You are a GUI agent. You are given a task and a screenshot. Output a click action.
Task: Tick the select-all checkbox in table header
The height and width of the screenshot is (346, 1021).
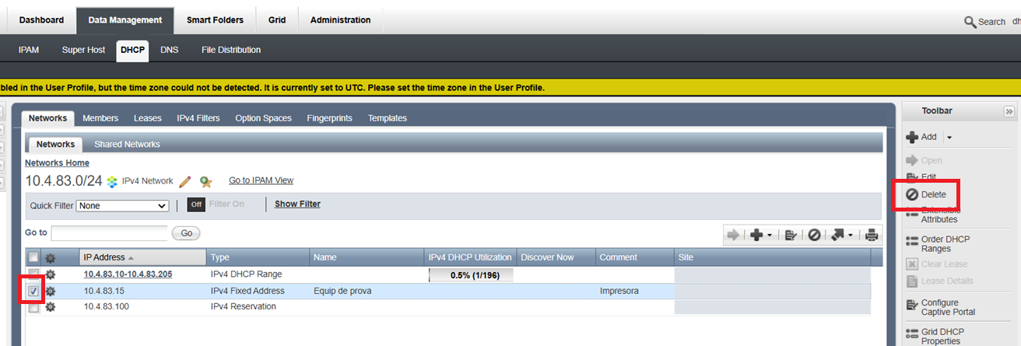33,257
